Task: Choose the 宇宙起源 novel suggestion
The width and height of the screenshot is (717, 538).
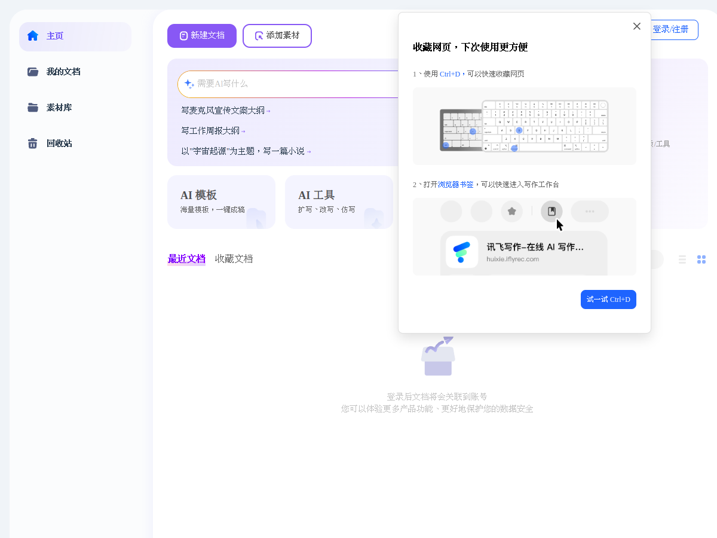Action: click(246, 151)
